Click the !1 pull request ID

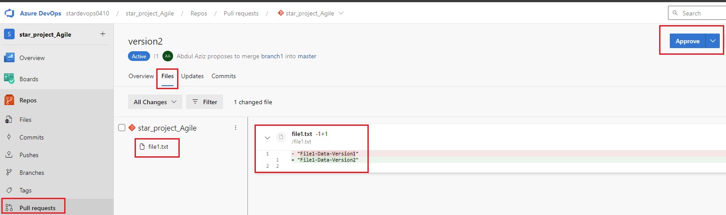(x=156, y=56)
